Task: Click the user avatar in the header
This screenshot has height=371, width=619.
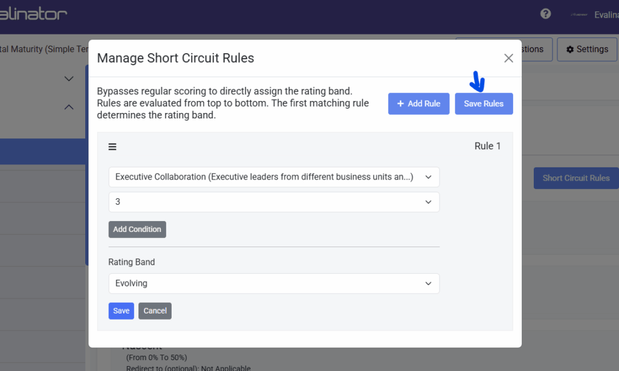Action: (578, 15)
